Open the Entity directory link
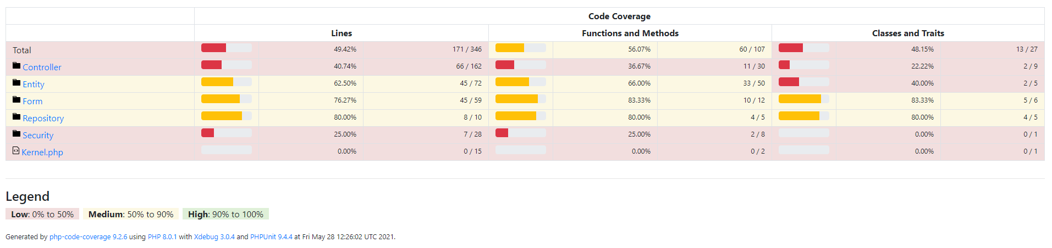 click(34, 84)
